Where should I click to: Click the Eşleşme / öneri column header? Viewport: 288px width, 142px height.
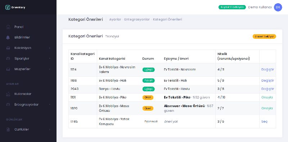(176, 59)
